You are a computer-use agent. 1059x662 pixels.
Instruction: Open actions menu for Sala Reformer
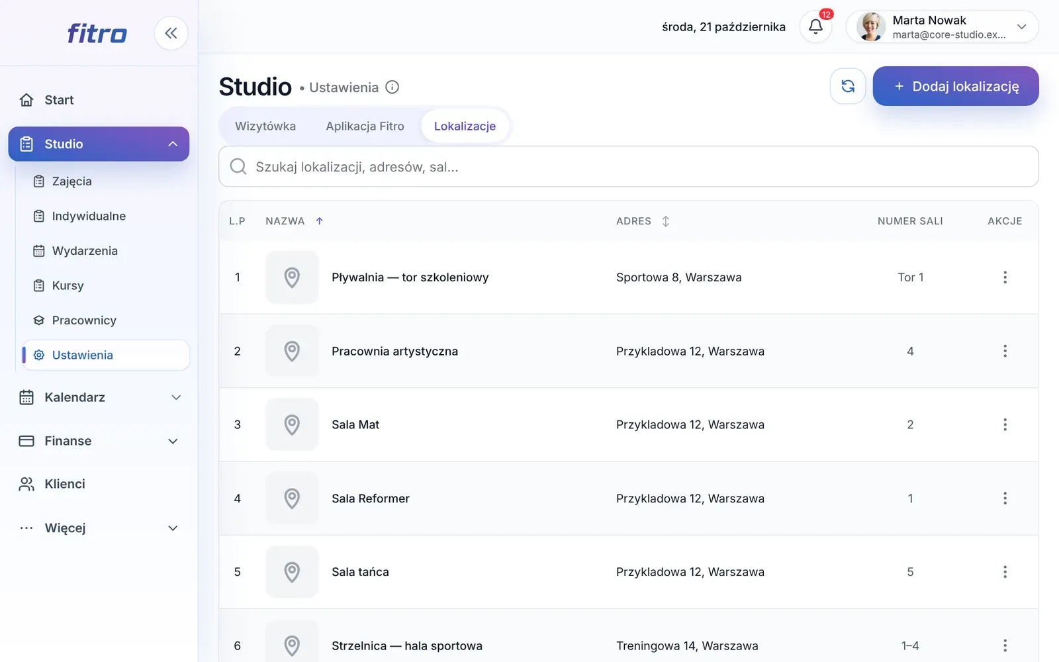[x=1005, y=498]
